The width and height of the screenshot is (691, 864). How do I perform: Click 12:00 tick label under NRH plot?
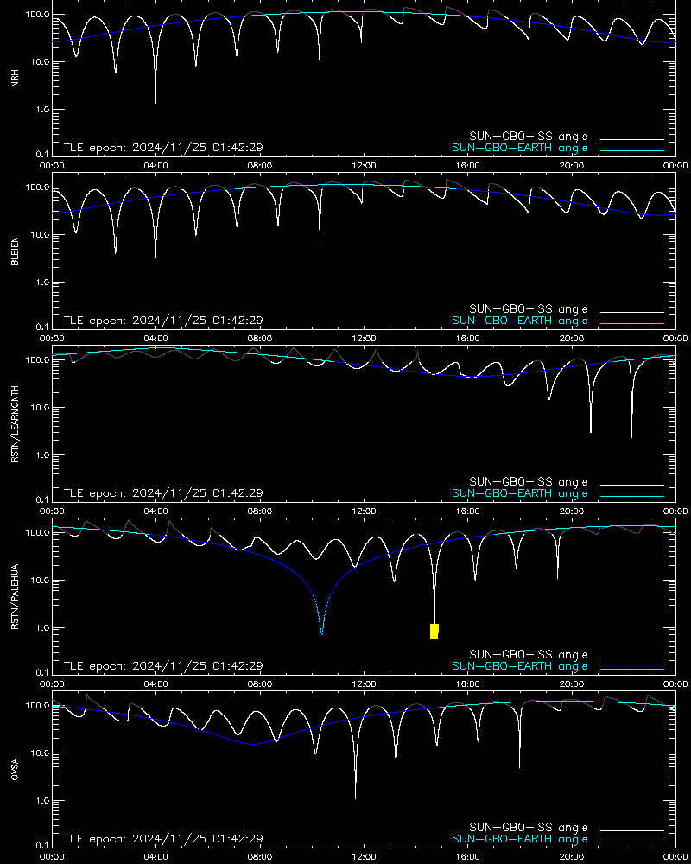coord(364,165)
